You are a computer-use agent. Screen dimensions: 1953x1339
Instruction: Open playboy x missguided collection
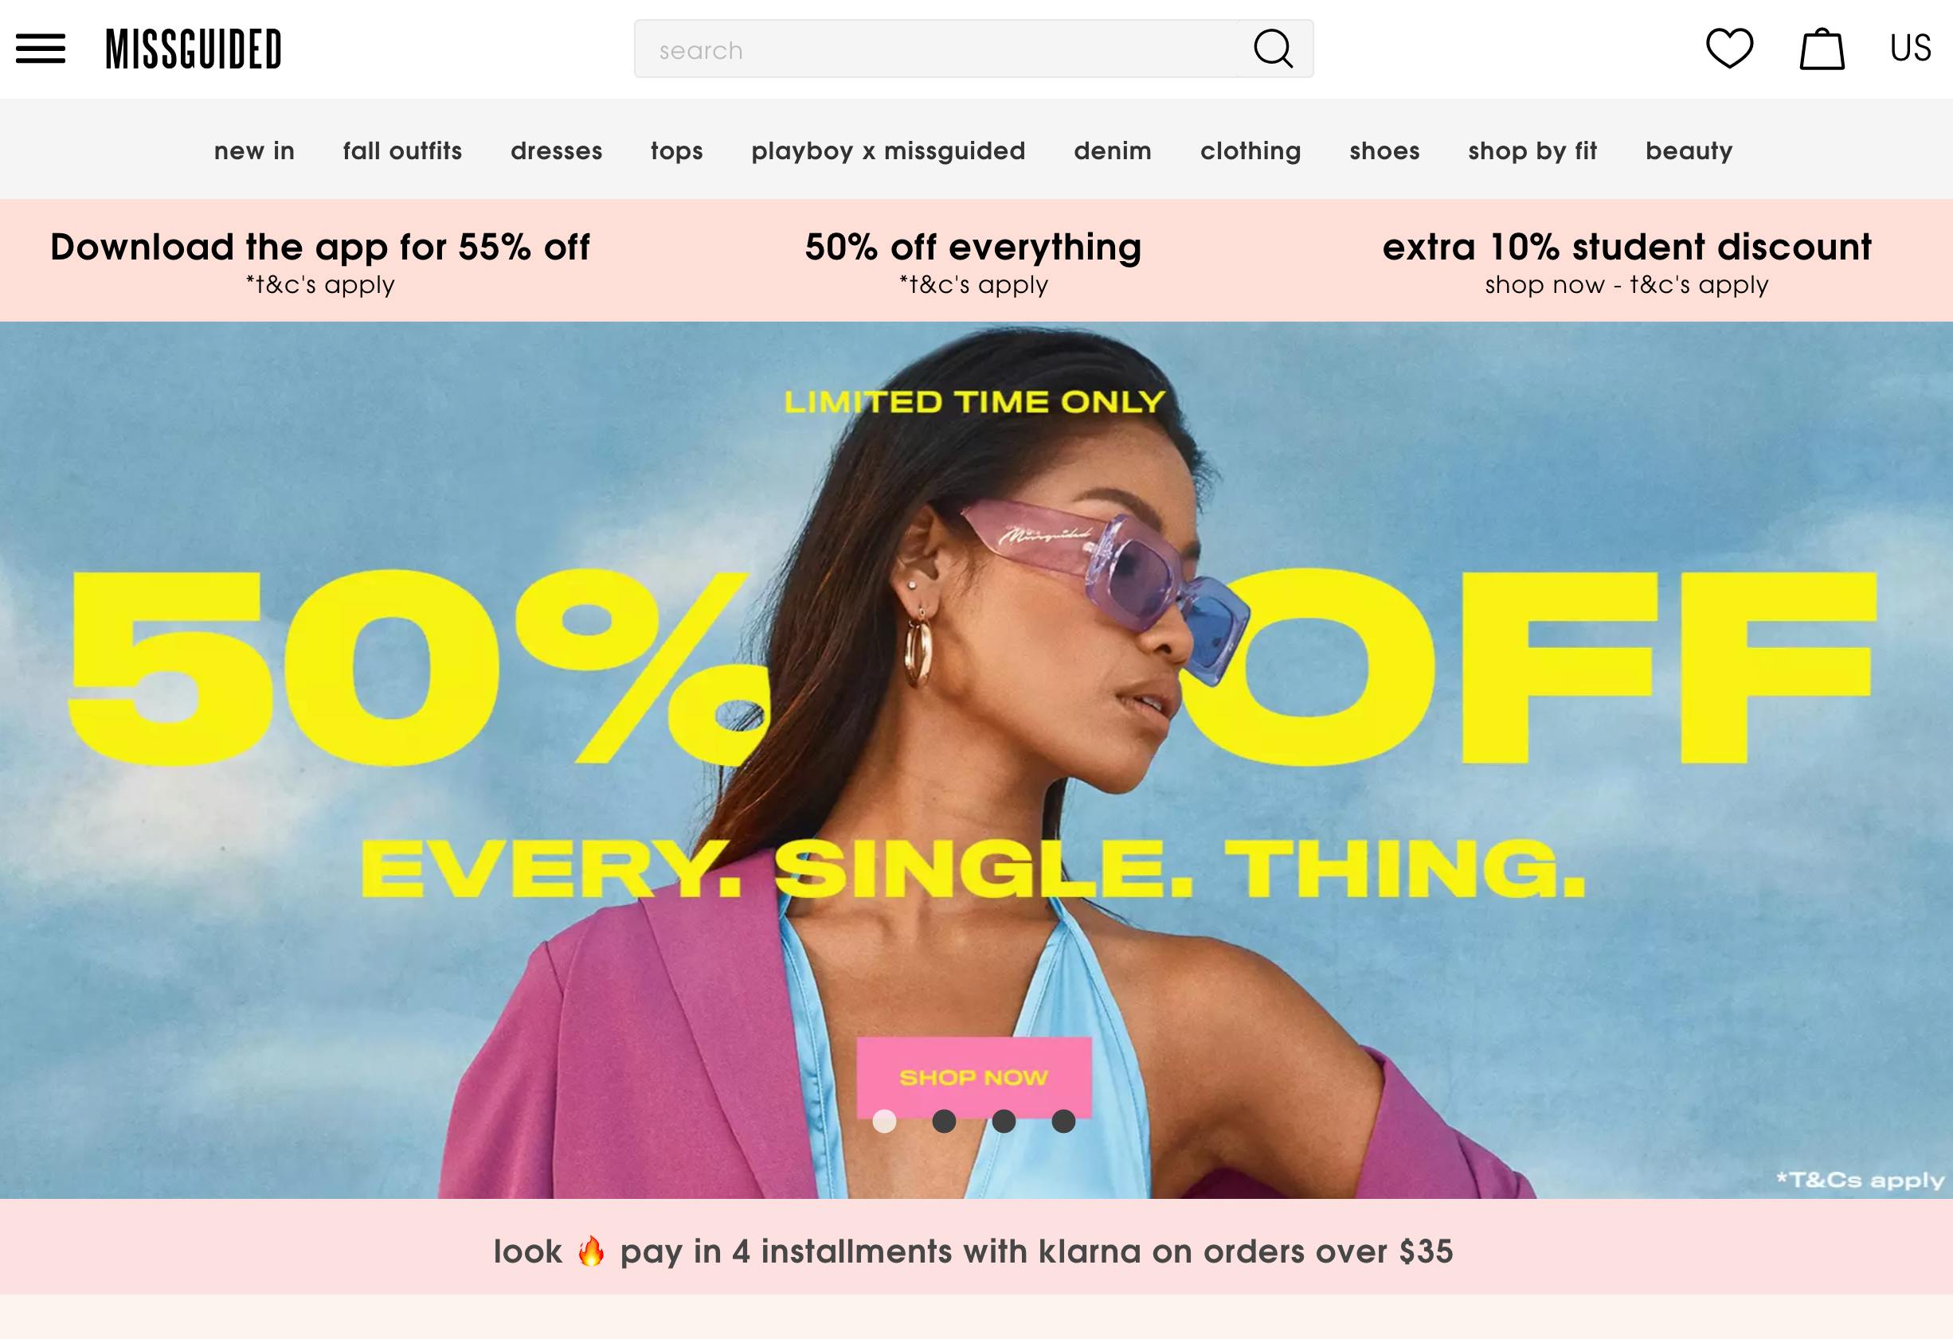pos(888,150)
